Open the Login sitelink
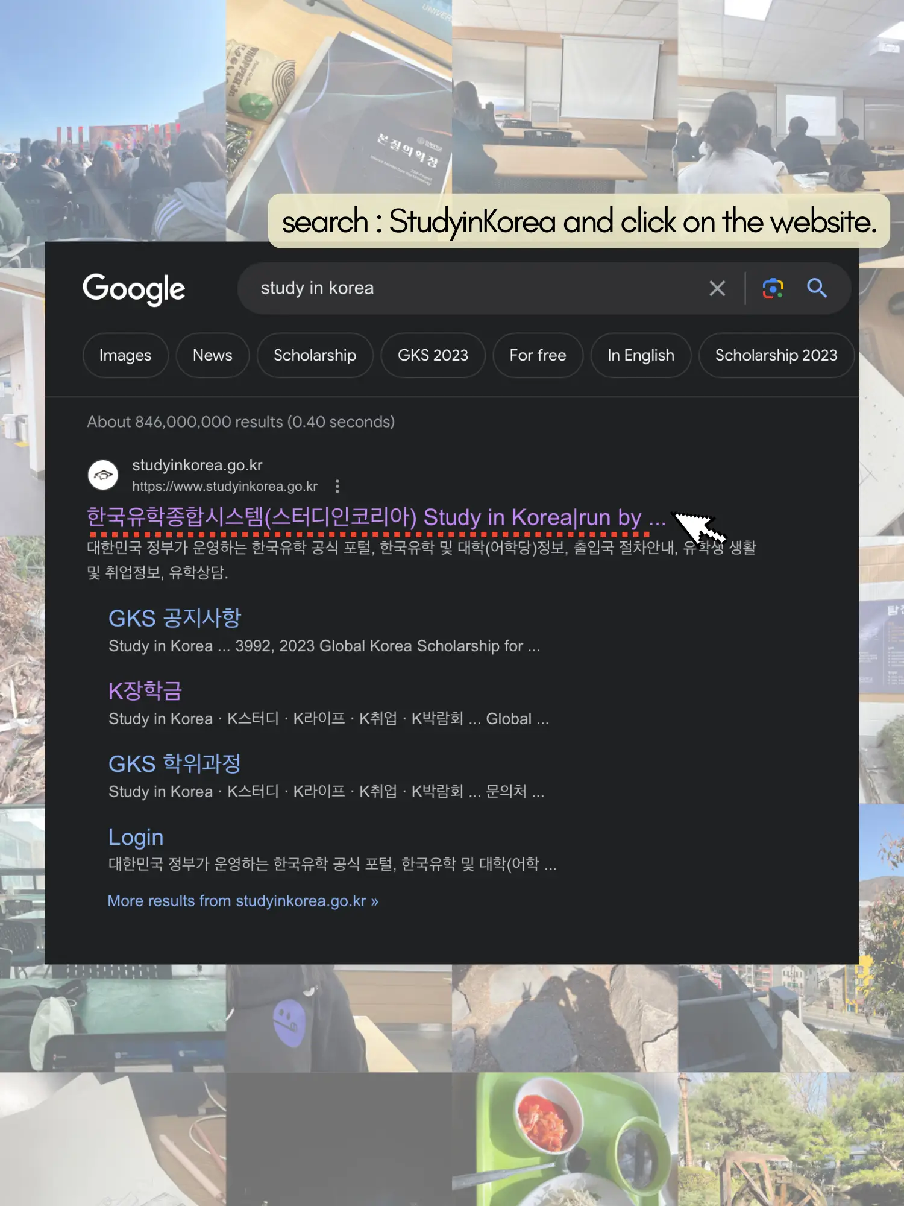The width and height of the screenshot is (904, 1206). pos(136,837)
